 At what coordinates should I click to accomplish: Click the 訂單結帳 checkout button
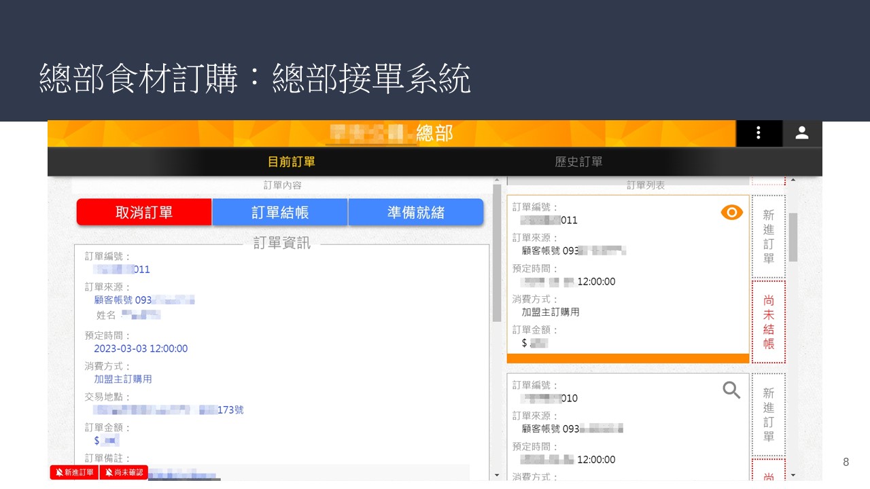[x=280, y=213]
